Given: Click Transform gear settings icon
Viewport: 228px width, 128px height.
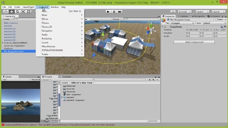Looking at the screenshot, I should [225, 27].
